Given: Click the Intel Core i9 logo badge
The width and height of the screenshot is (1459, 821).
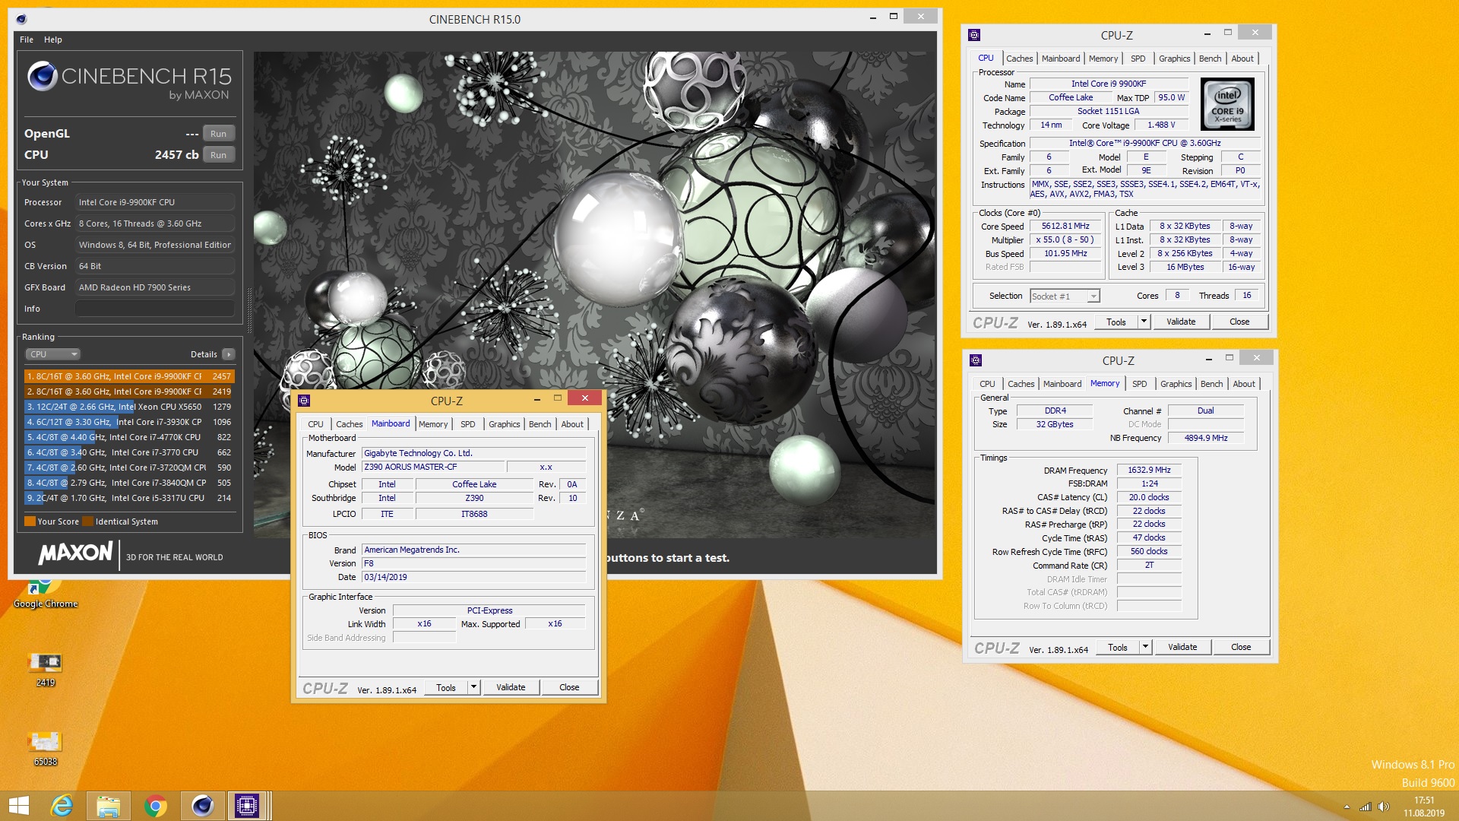Looking at the screenshot, I should coord(1227,104).
